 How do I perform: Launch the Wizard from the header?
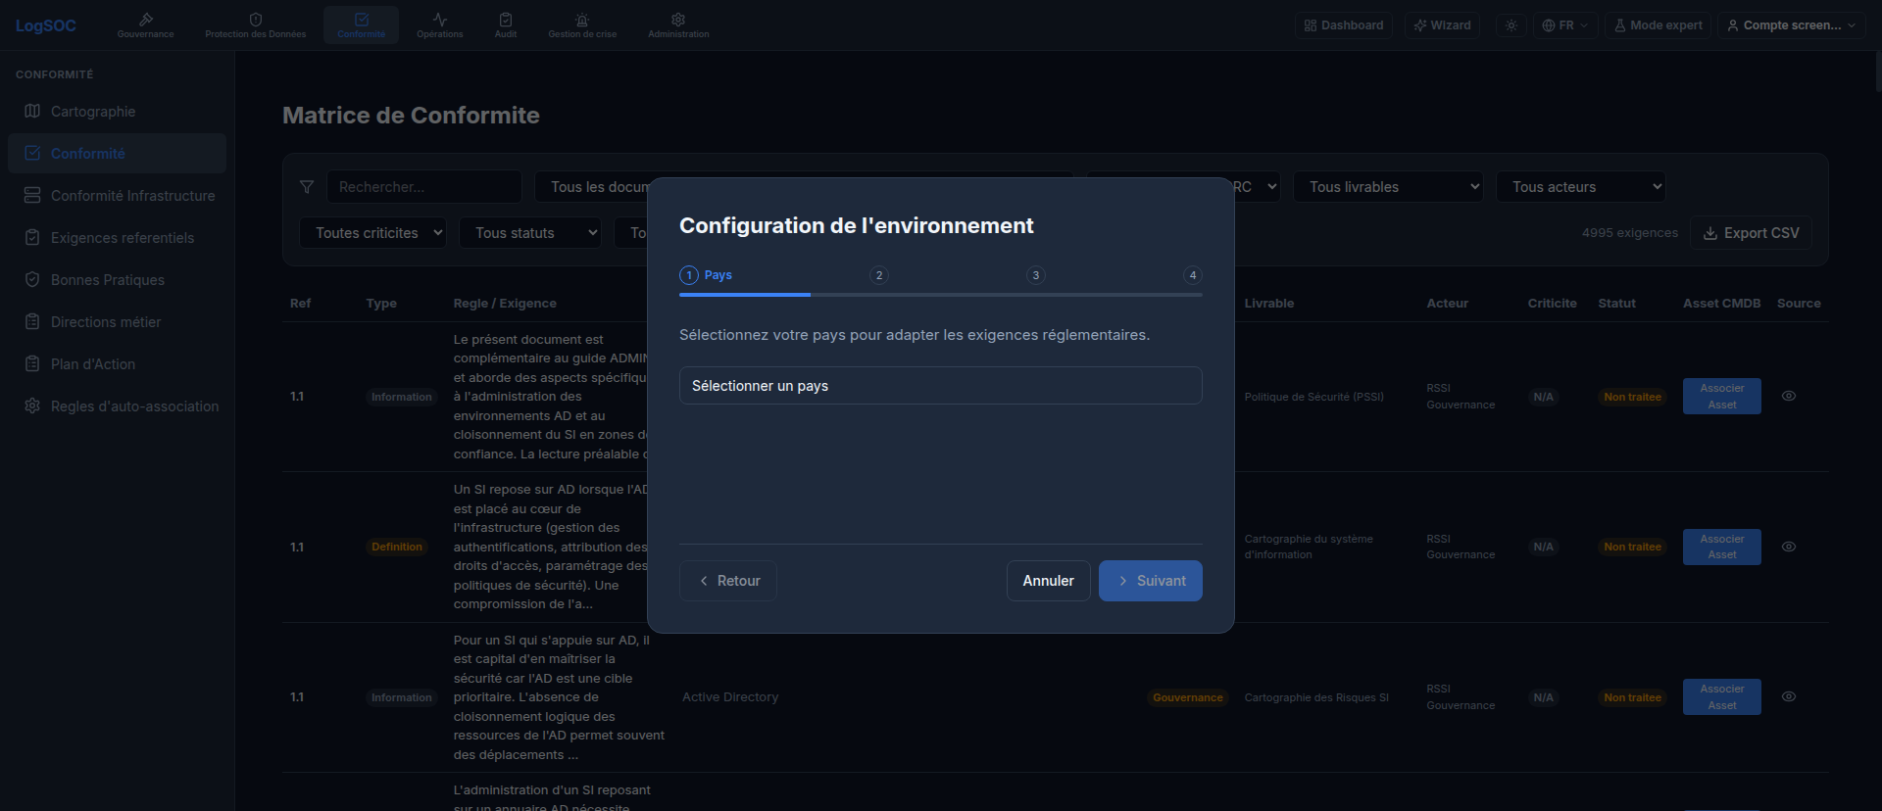(1443, 25)
